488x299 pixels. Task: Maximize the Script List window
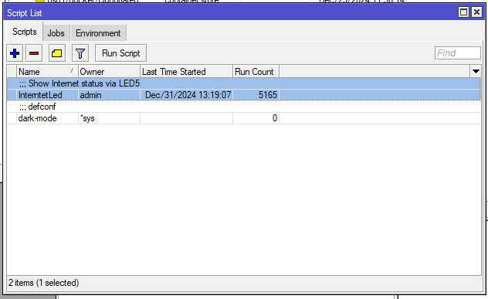coord(463,12)
